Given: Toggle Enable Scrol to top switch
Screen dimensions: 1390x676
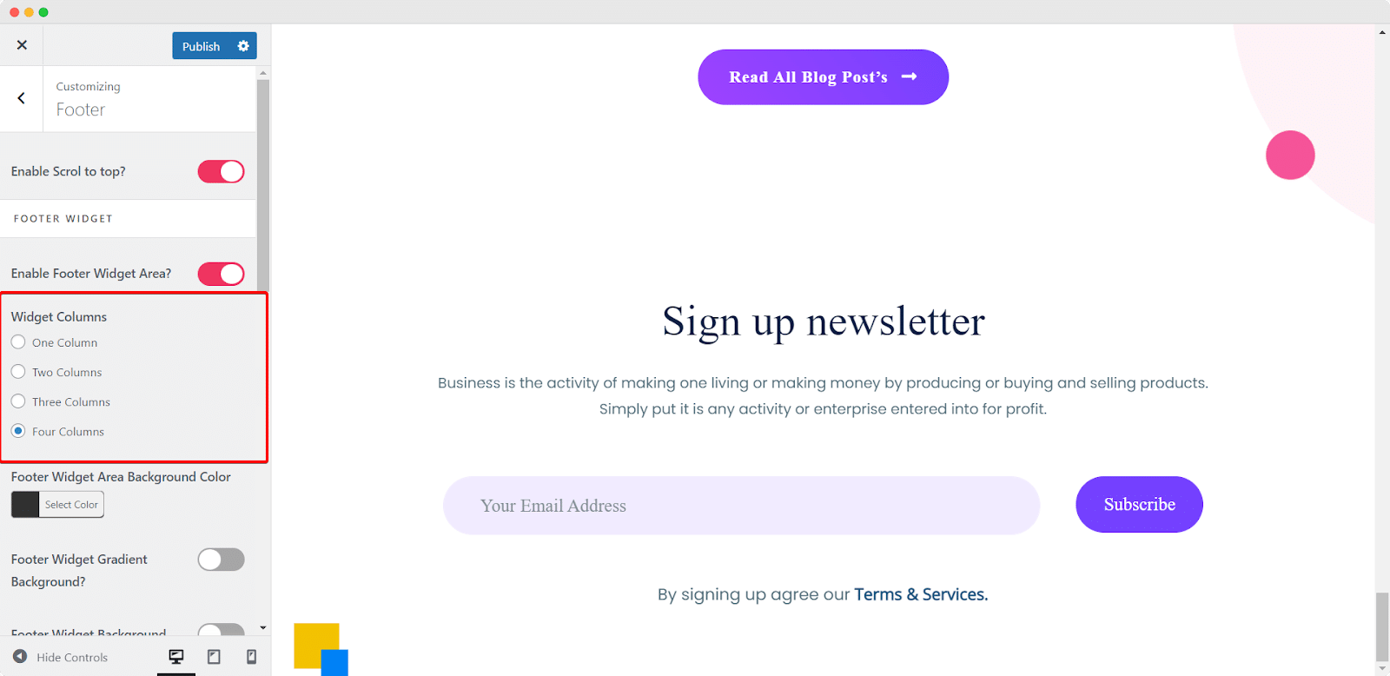Looking at the screenshot, I should [222, 172].
